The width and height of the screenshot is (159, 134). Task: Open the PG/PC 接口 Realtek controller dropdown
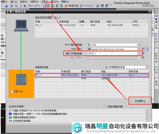click(139, 49)
